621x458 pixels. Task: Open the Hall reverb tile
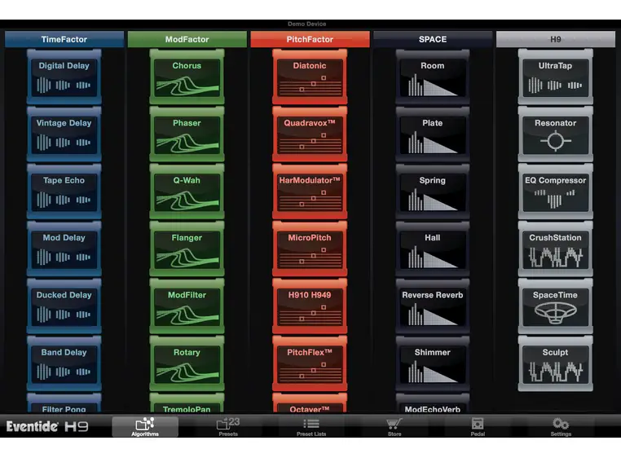pos(433,249)
